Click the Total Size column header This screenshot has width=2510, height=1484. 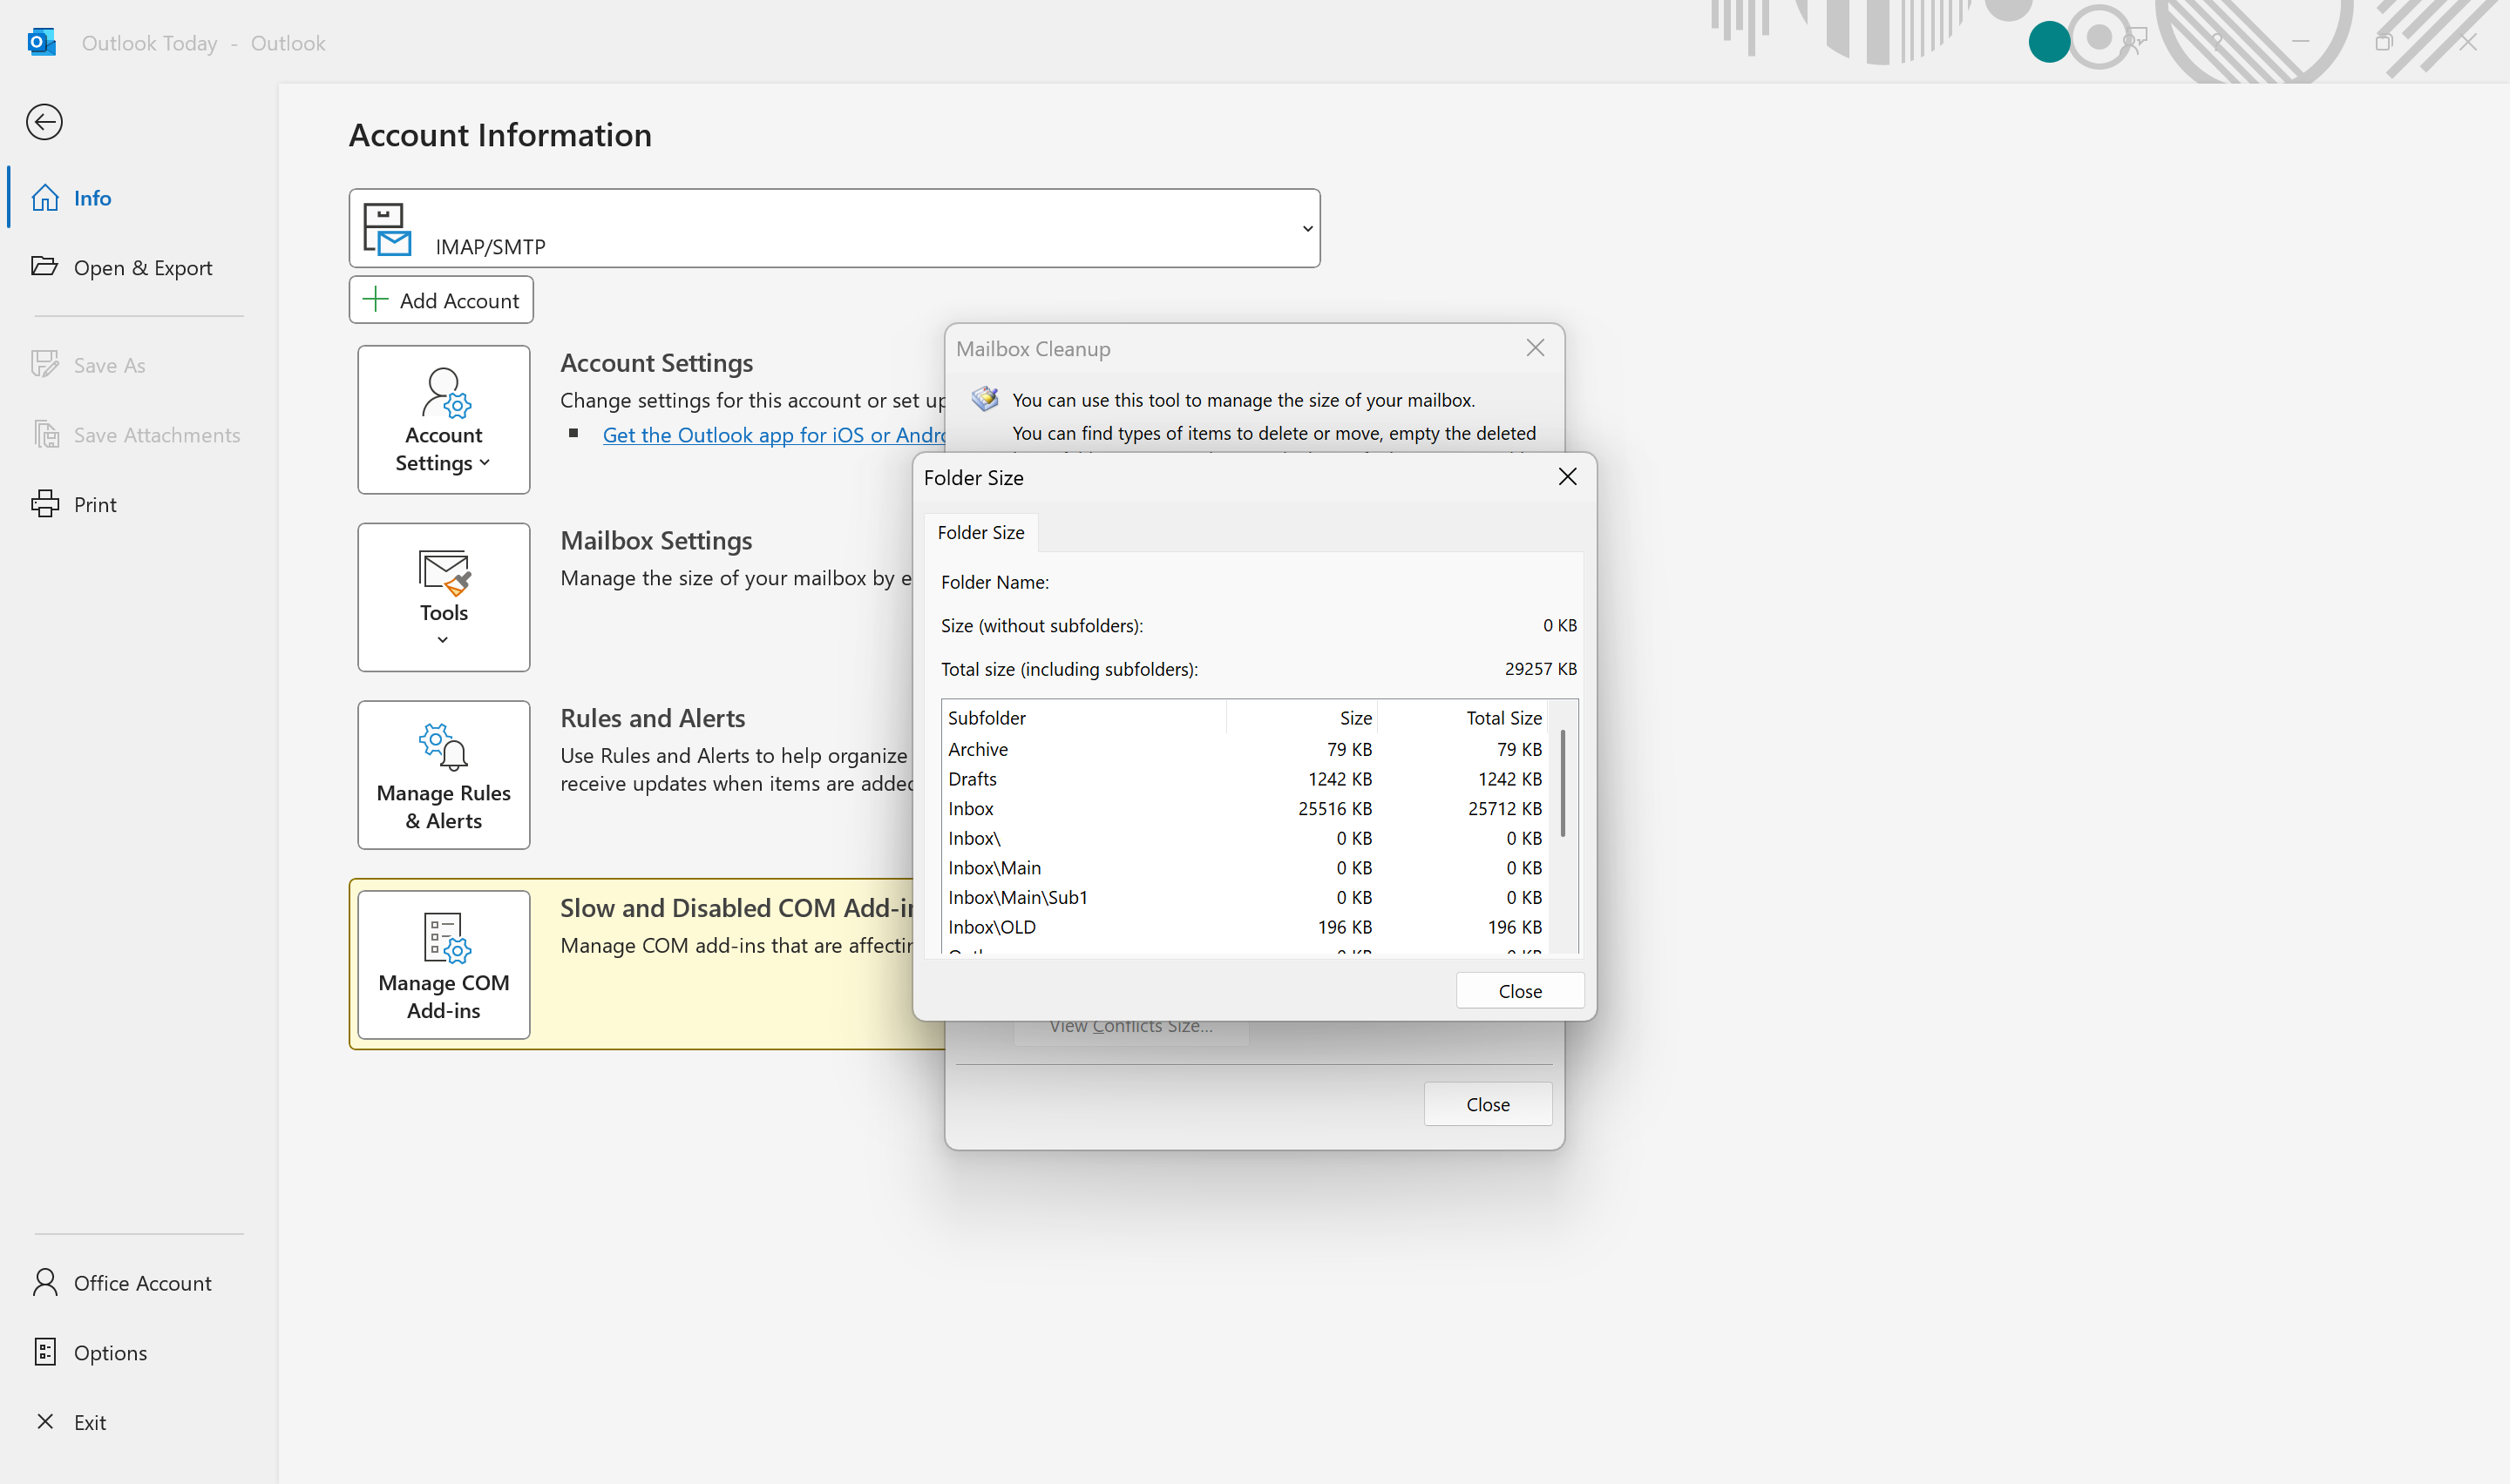tap(1462, 718)
